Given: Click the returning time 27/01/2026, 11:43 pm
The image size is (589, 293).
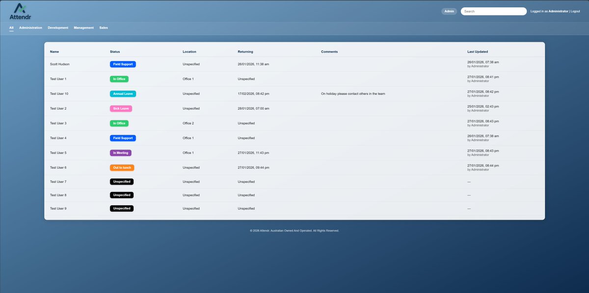Looking at the screenshot, I should pos(253,153).
